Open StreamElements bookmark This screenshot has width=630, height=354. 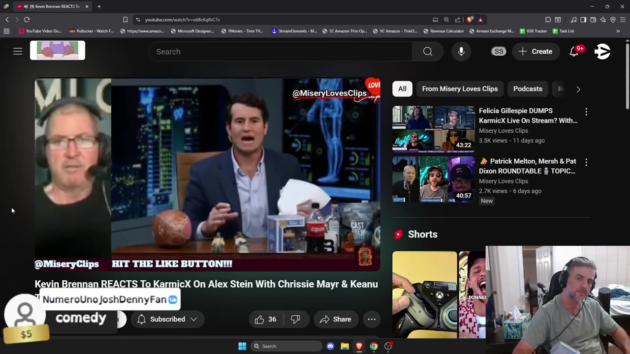(294, 31)
